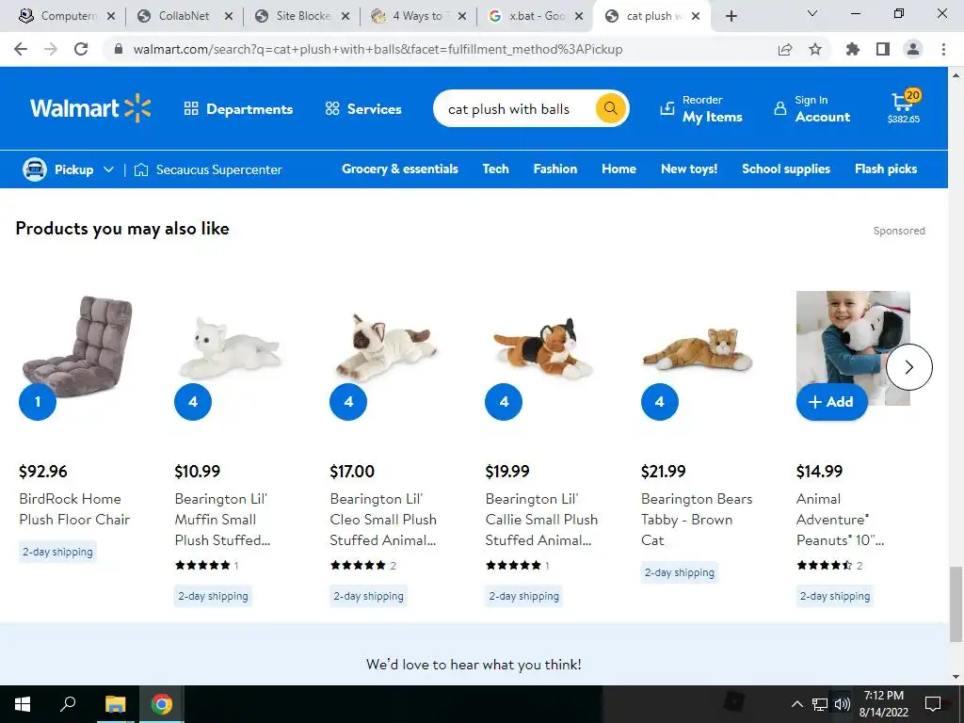
Task: Click the yellow search magnifier button
Action: (x=610, y=108)
